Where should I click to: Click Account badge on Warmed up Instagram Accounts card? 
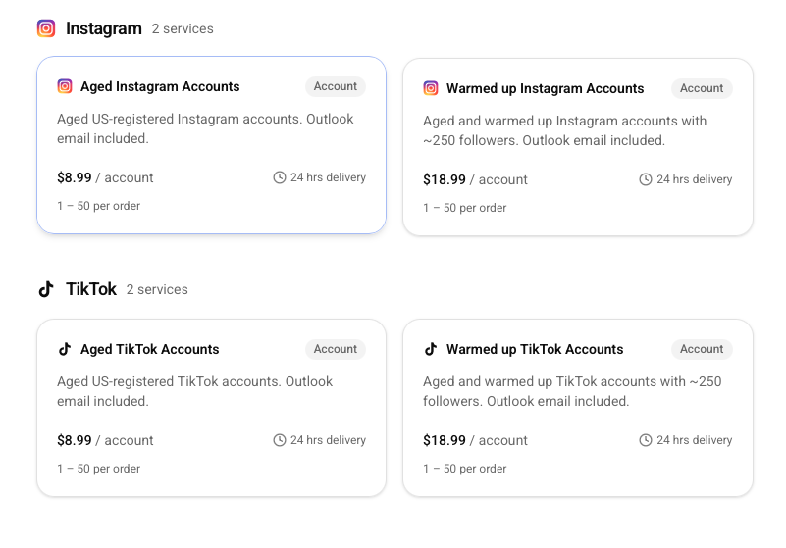point(702,88)
